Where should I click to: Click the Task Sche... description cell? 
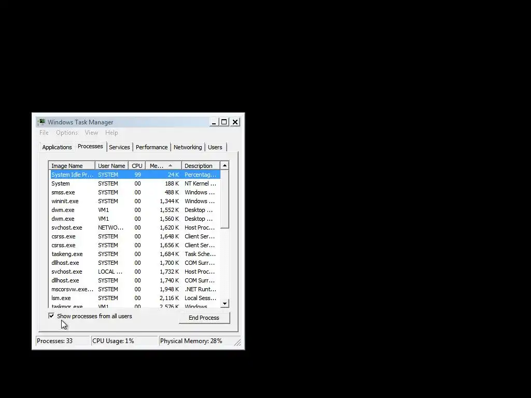click(200, 254)
